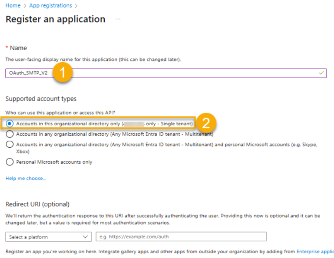This screenshot has width=334, height=258.
Task: Click the orange step 2 badge
Action: (206, 123)
